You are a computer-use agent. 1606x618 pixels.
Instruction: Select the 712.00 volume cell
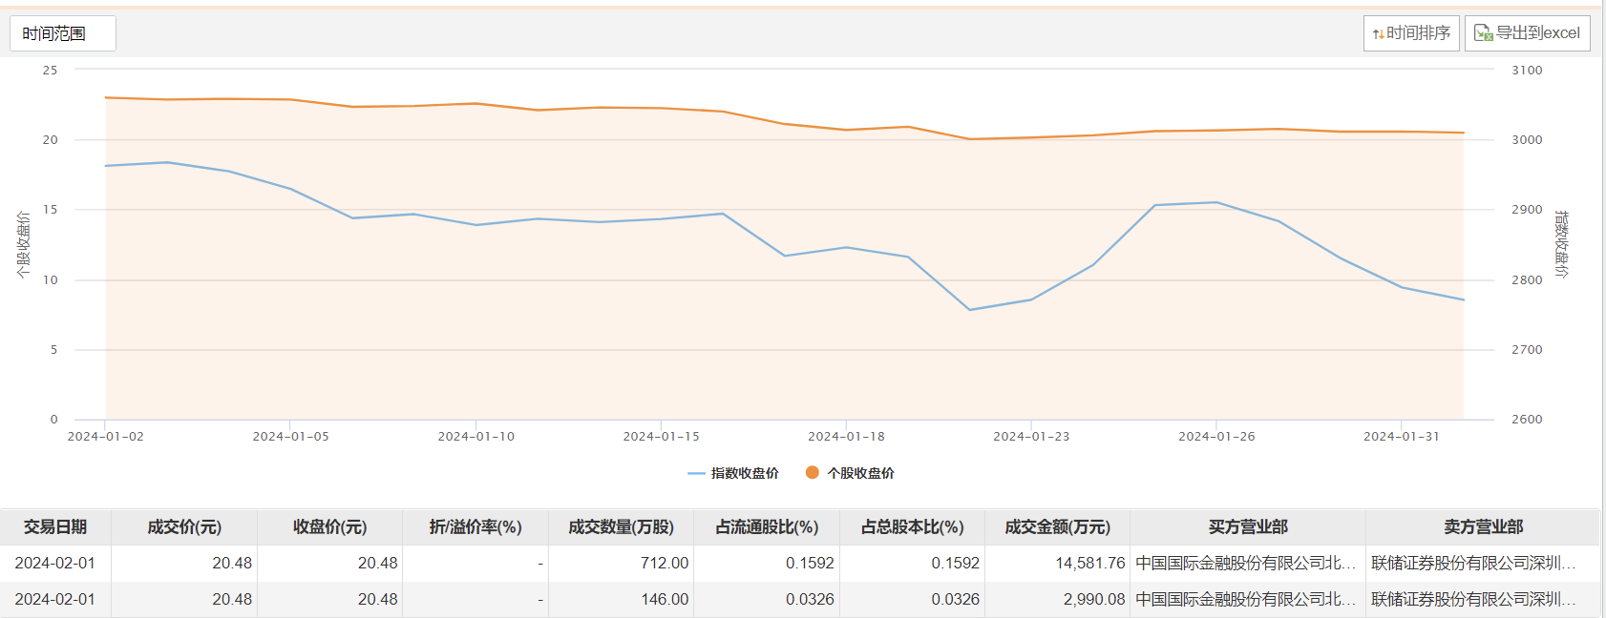(621, 564)
